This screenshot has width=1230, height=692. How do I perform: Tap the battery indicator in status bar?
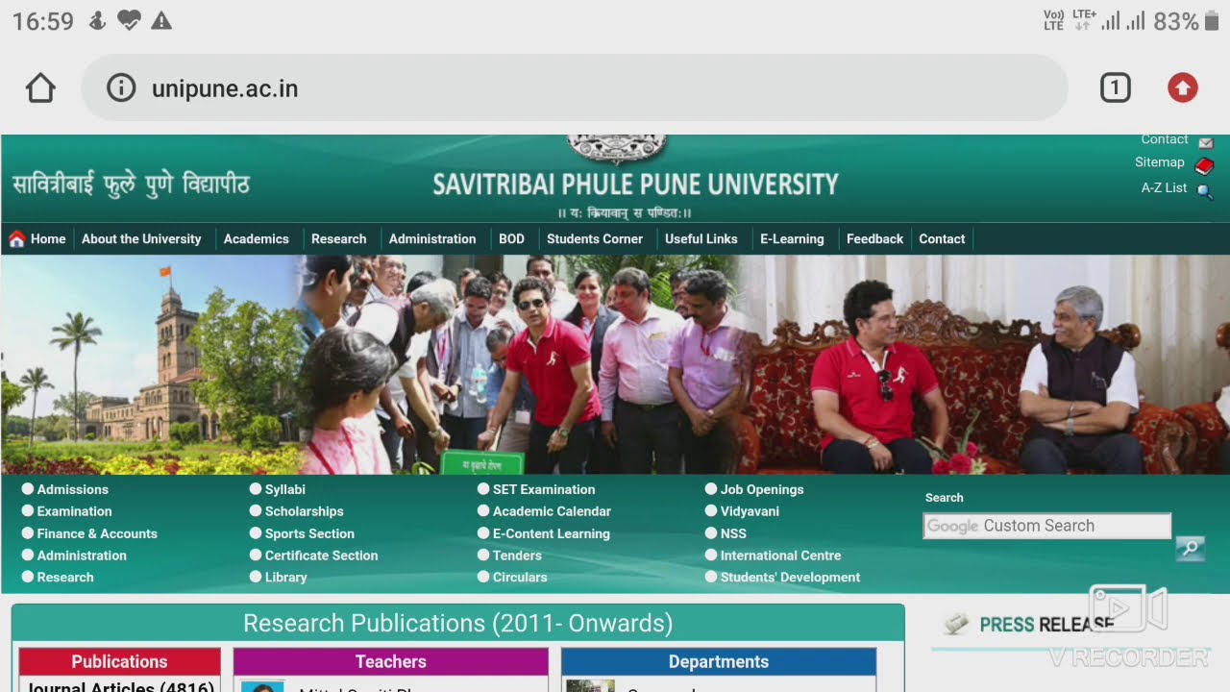[1211, 21]
